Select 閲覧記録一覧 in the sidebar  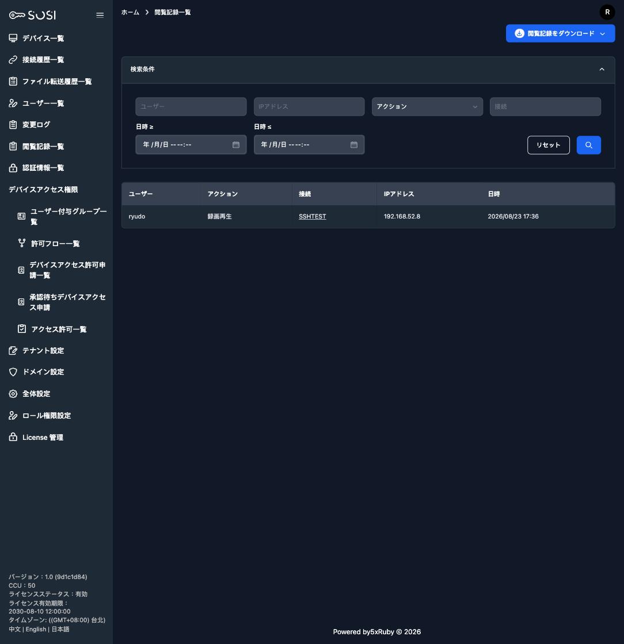pos(43,146)
